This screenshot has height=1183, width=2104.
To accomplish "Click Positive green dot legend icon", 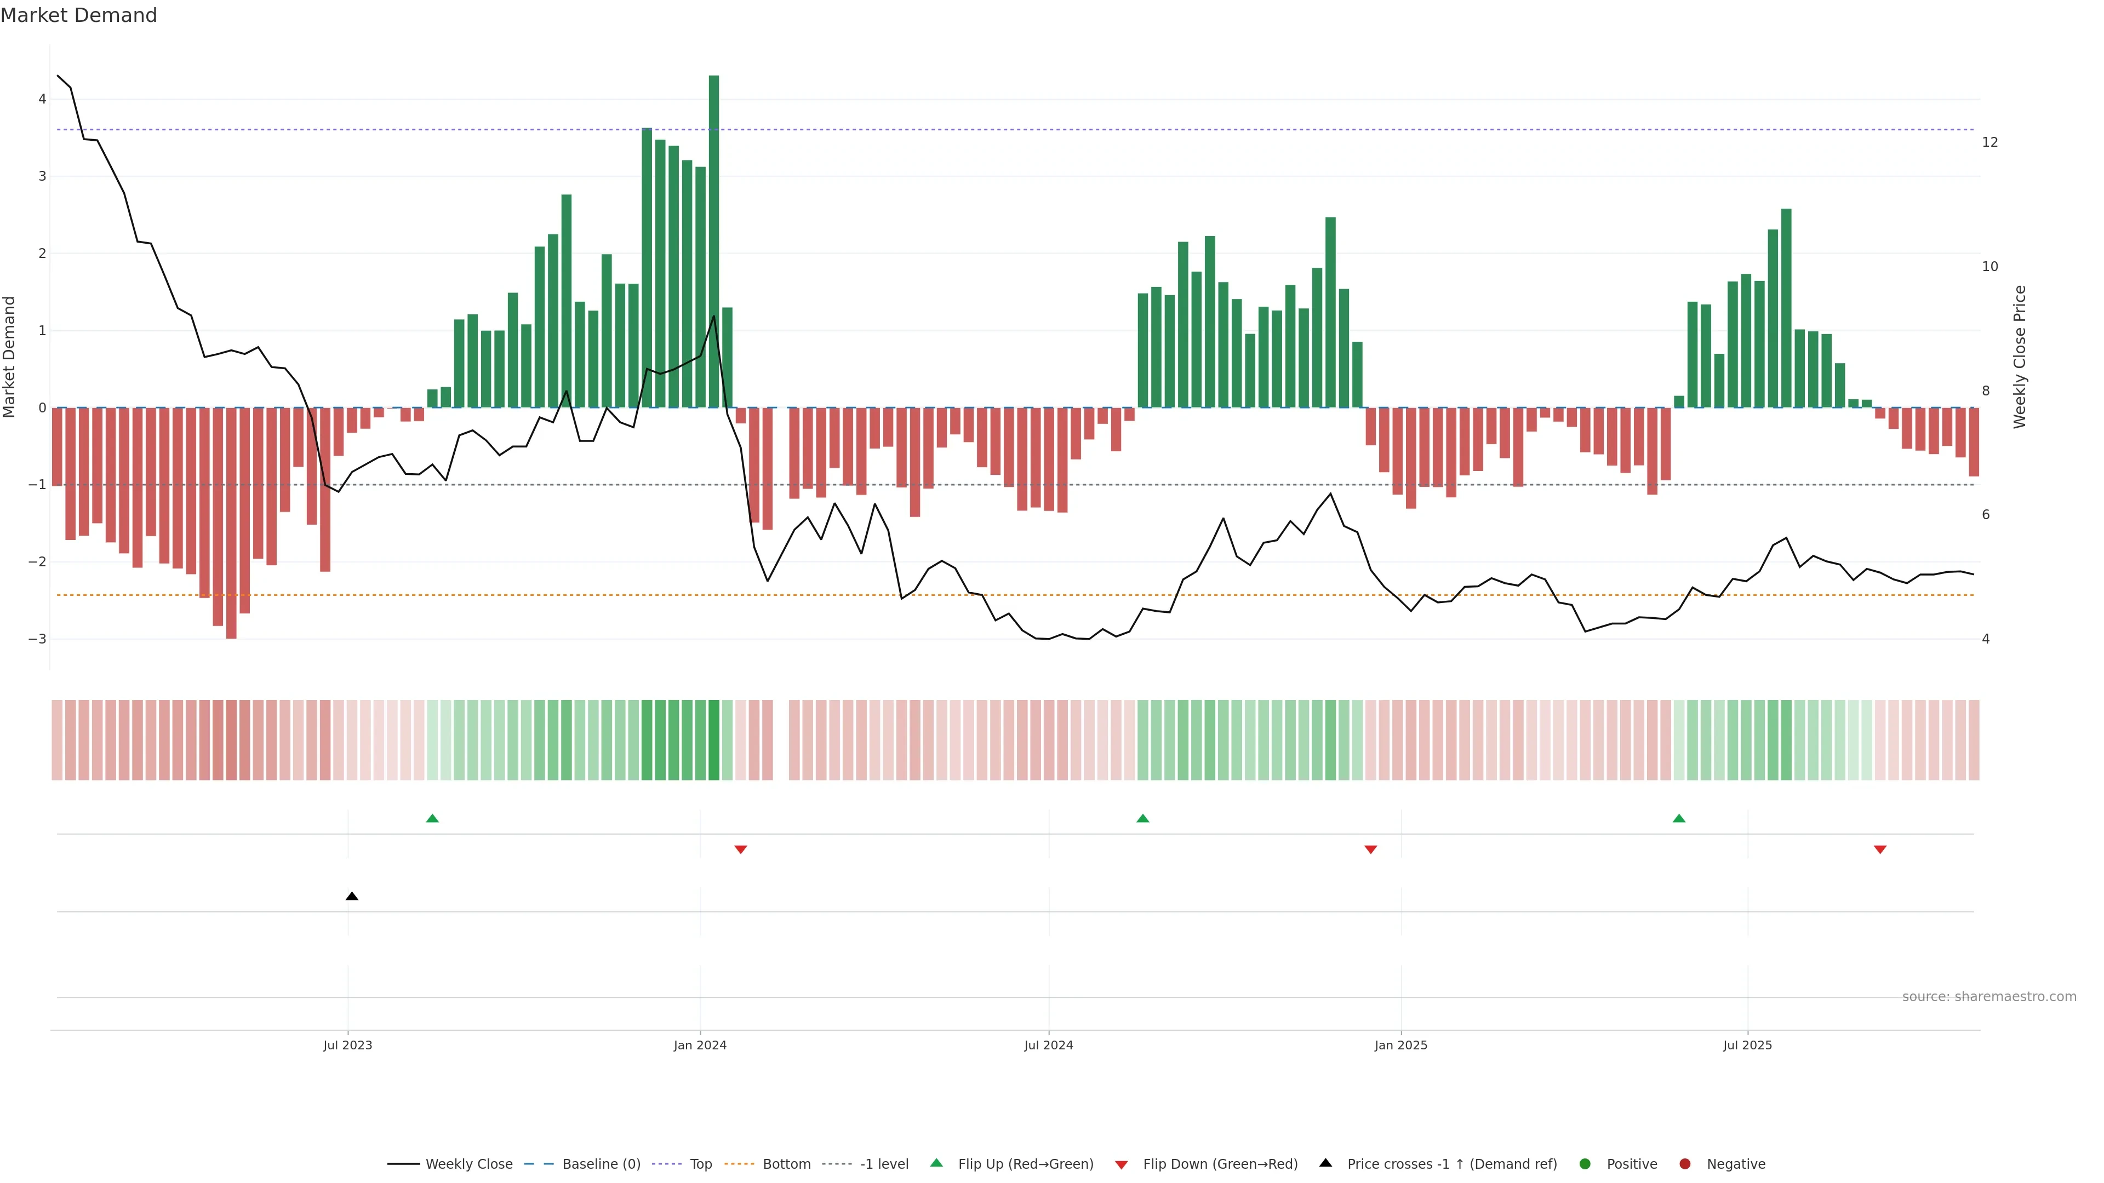I will [x=1585, y=1164].
